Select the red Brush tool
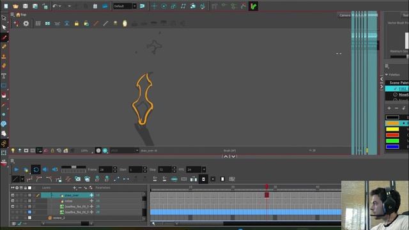The height and width of the screenshot is (230, 409). pos(4,38)
